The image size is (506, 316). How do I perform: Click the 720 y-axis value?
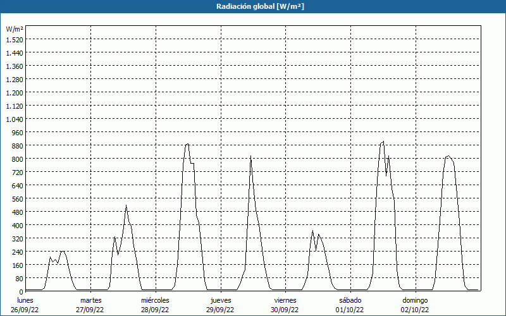(18, 173)
